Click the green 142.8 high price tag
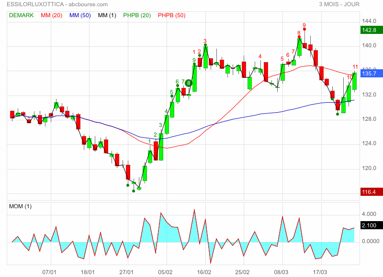This screenshot has width=383, height=277. pos(372,30)
